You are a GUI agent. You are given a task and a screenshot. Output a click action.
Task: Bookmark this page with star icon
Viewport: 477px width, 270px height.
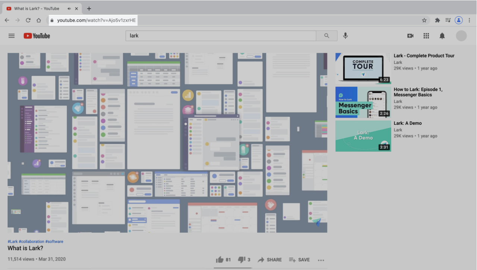424,20
